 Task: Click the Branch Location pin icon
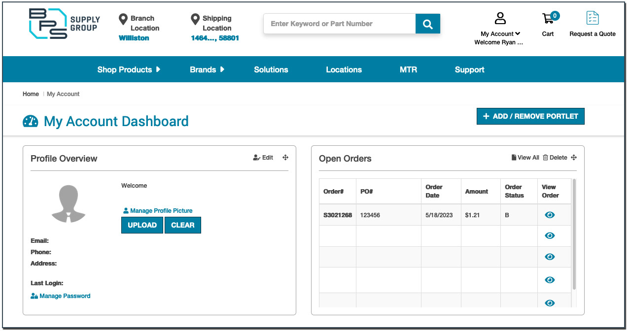coord(123,19)
